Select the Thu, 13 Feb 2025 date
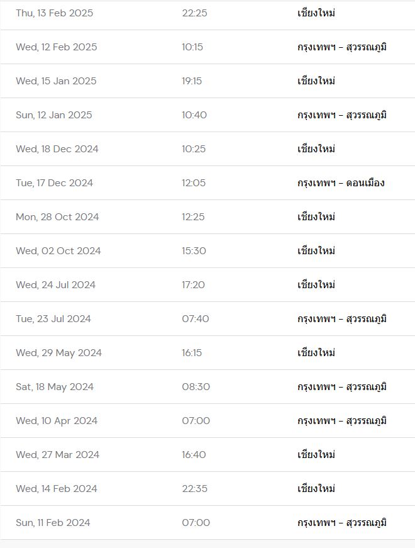The image size is (415, 548). click(x=55, y=13)
